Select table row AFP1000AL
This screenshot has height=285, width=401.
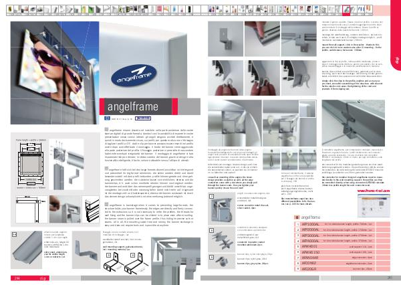coord(342,224)
